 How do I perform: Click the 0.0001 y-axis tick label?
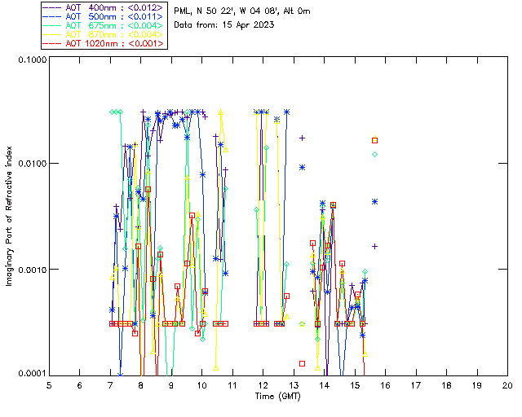click(30, 373)
